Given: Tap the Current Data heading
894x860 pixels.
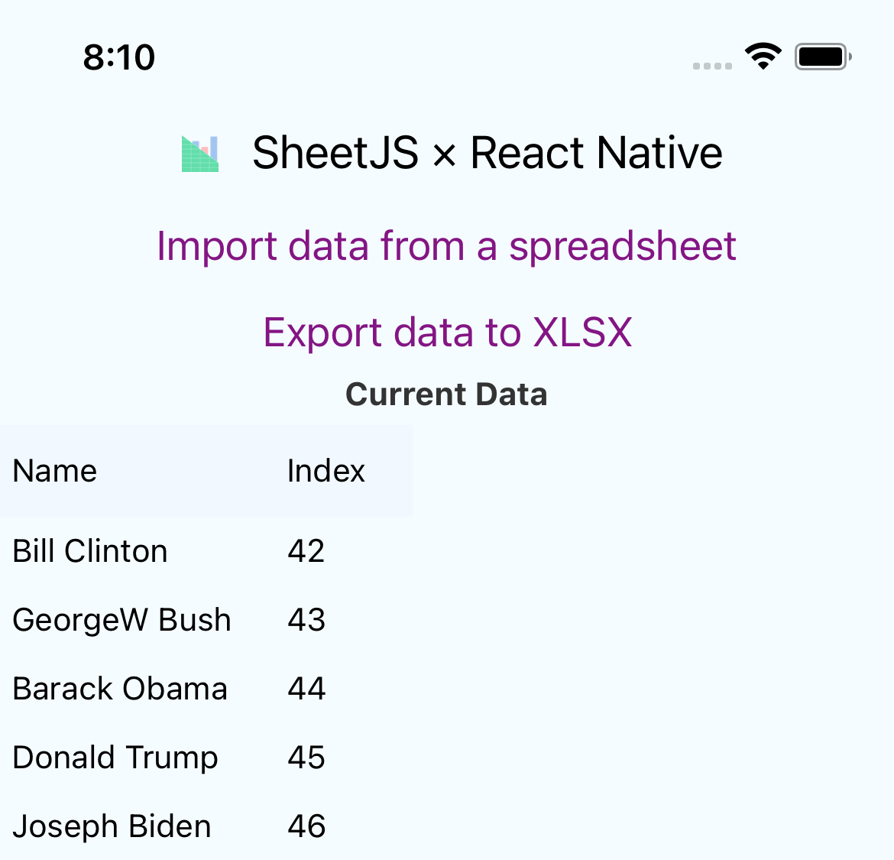Looking at the screenshot, I should coord(446,394).
